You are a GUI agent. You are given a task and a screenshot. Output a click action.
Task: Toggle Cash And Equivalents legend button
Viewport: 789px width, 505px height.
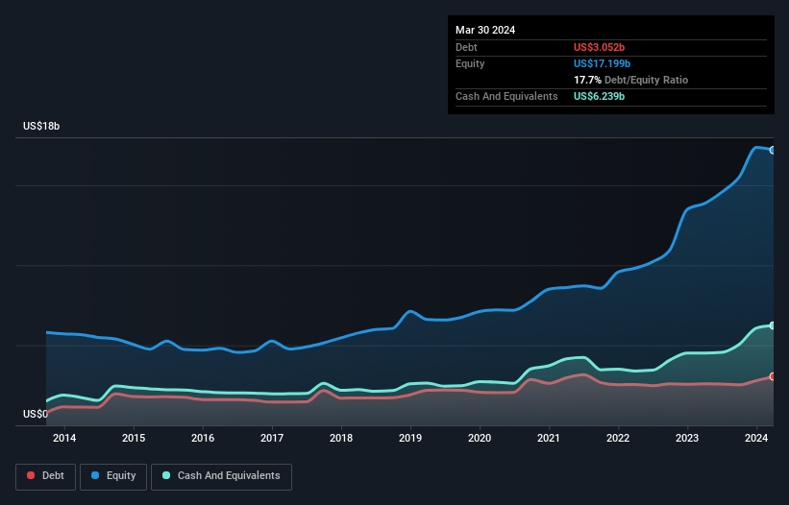click(x=221, y=476)
